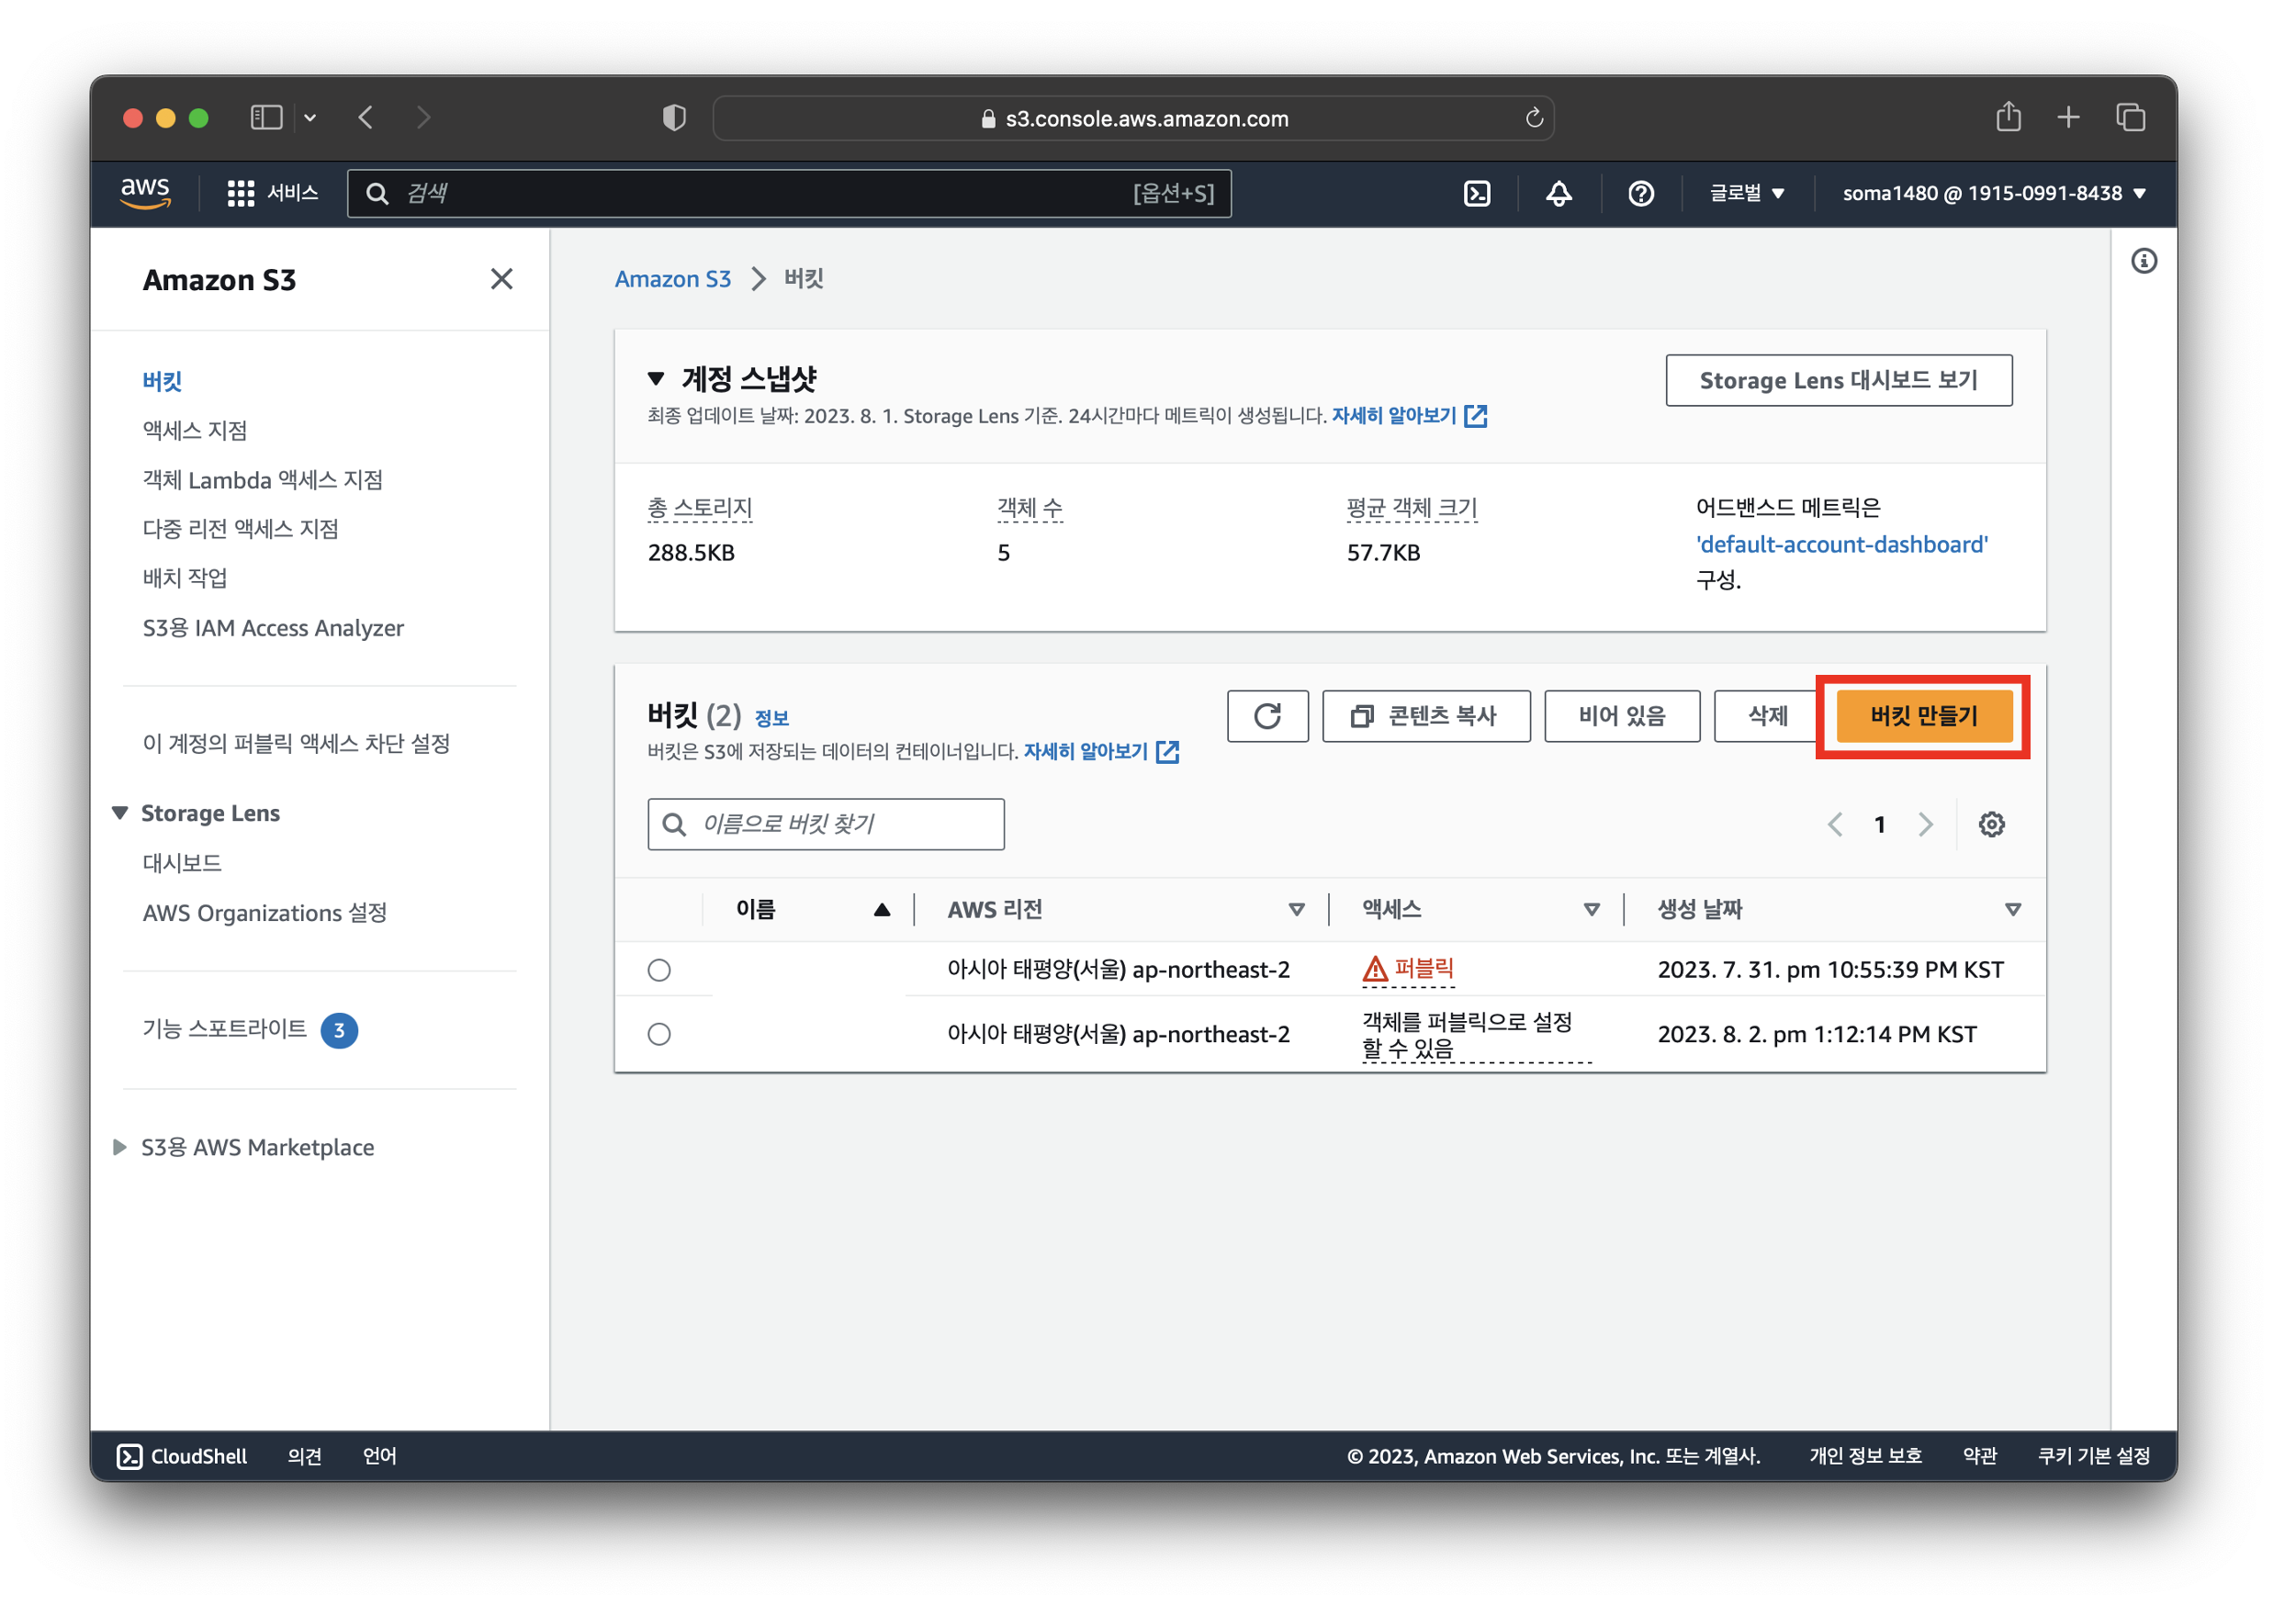Collapse the 계정 스냅샷 section
This screenshot has height=1616, width=2296.
coord(656,379)
